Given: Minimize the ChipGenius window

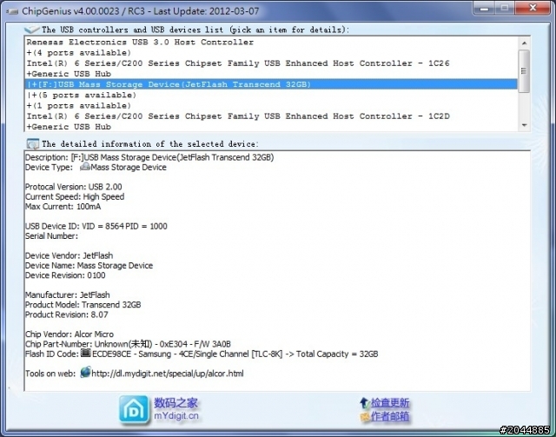Looking at the screenshot, I should [484, 8].
